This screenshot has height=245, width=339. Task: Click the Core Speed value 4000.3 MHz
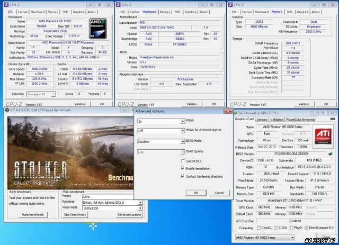(x=39, y=69)
